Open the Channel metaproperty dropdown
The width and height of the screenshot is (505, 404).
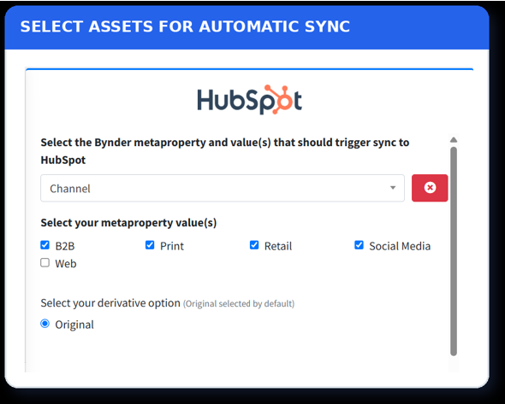223,189
